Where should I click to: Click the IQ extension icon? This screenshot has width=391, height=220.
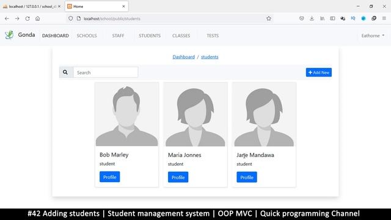click(353, 18)
